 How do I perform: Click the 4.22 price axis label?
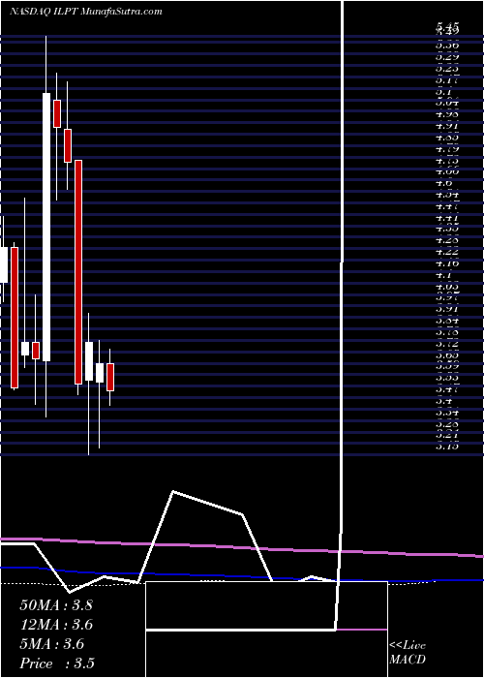447,252
